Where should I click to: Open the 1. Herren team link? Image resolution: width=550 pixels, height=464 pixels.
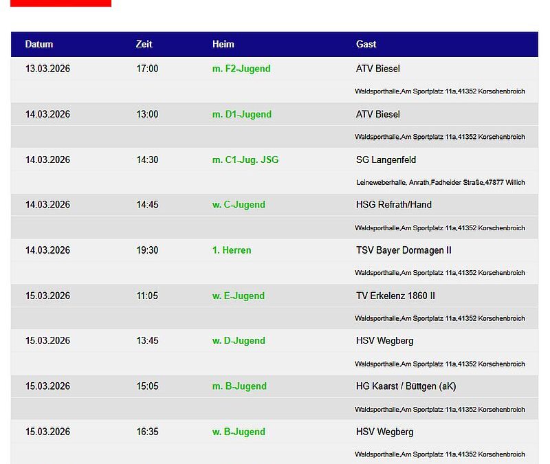(231, 250)
